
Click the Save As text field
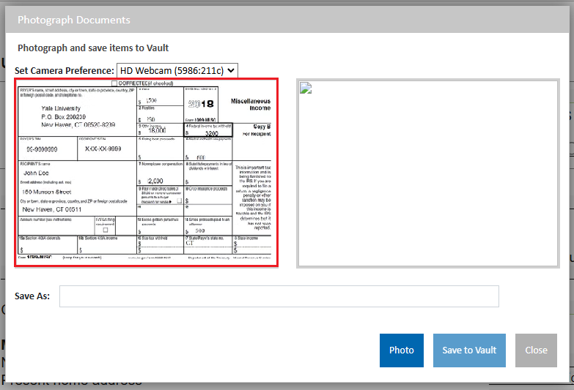coord(279,296)
